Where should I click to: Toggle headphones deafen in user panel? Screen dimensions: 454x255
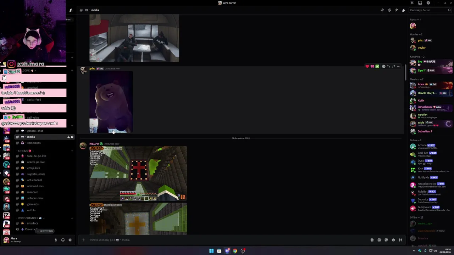click(x=63, y=240)
